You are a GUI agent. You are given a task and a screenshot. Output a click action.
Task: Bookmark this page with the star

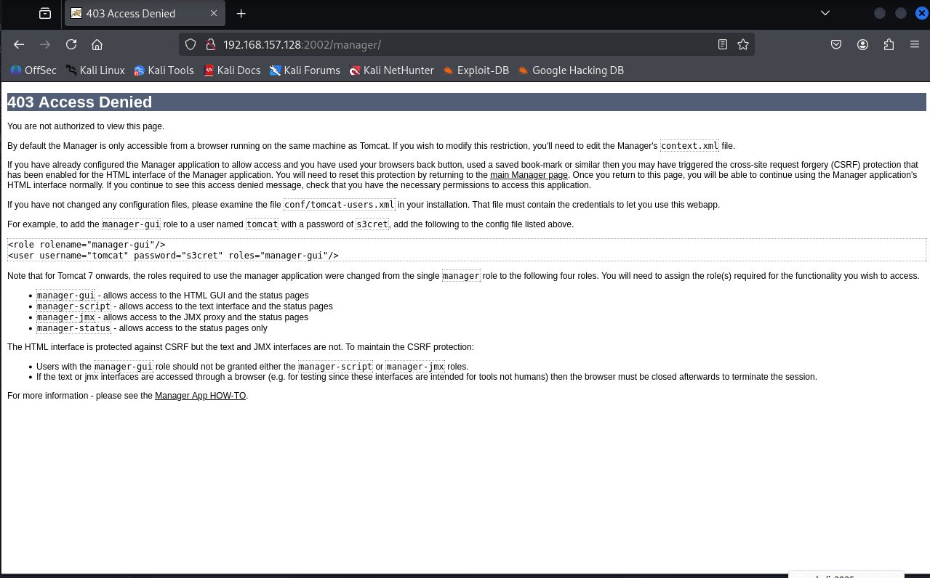[742, 44]
